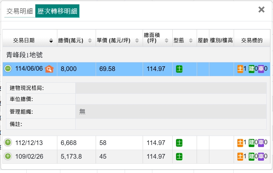This screenshot has width=273, height=173.
Task: Expand the 112/12/13 transaction row
Action: point(8,143)
